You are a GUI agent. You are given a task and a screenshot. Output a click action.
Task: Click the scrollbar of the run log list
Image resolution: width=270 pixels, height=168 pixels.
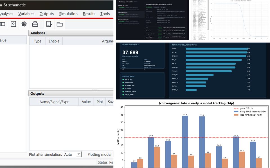tap(208, 15)
